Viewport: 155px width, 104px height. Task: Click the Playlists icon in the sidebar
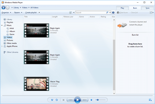(5, 22)
